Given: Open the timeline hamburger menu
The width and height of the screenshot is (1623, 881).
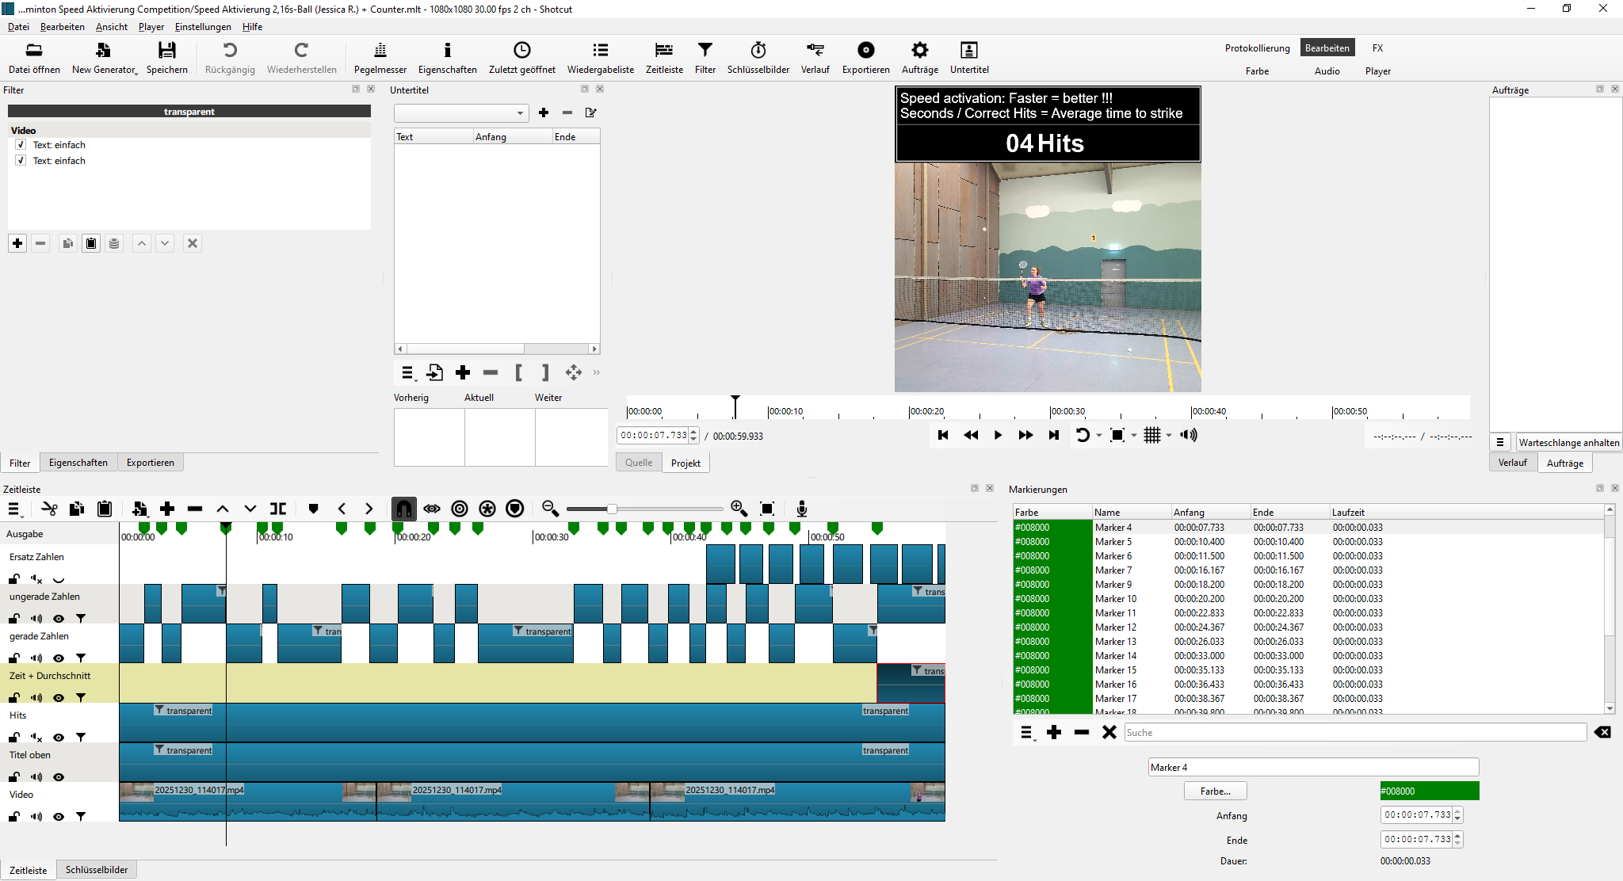Looking at the screenshot, I should point(14,509).
